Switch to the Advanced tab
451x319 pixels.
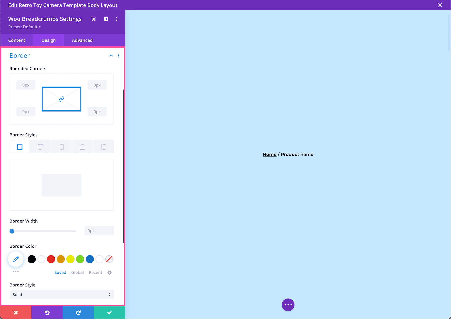click(x=82, y=40)
